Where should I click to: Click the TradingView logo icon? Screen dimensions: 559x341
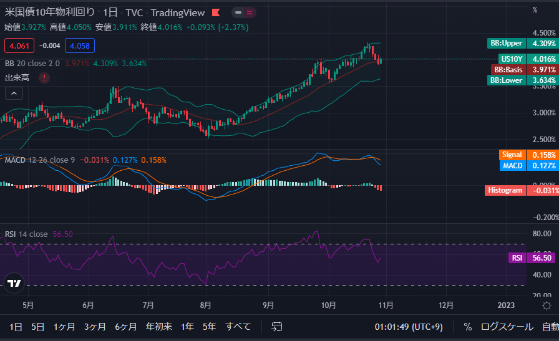(x=14, y=283)
